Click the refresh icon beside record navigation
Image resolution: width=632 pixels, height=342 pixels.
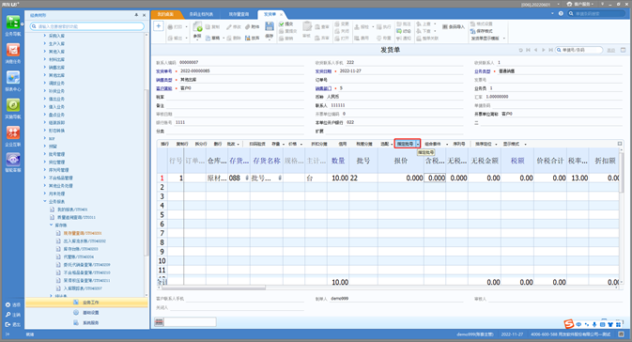click(x=521, y=50)
